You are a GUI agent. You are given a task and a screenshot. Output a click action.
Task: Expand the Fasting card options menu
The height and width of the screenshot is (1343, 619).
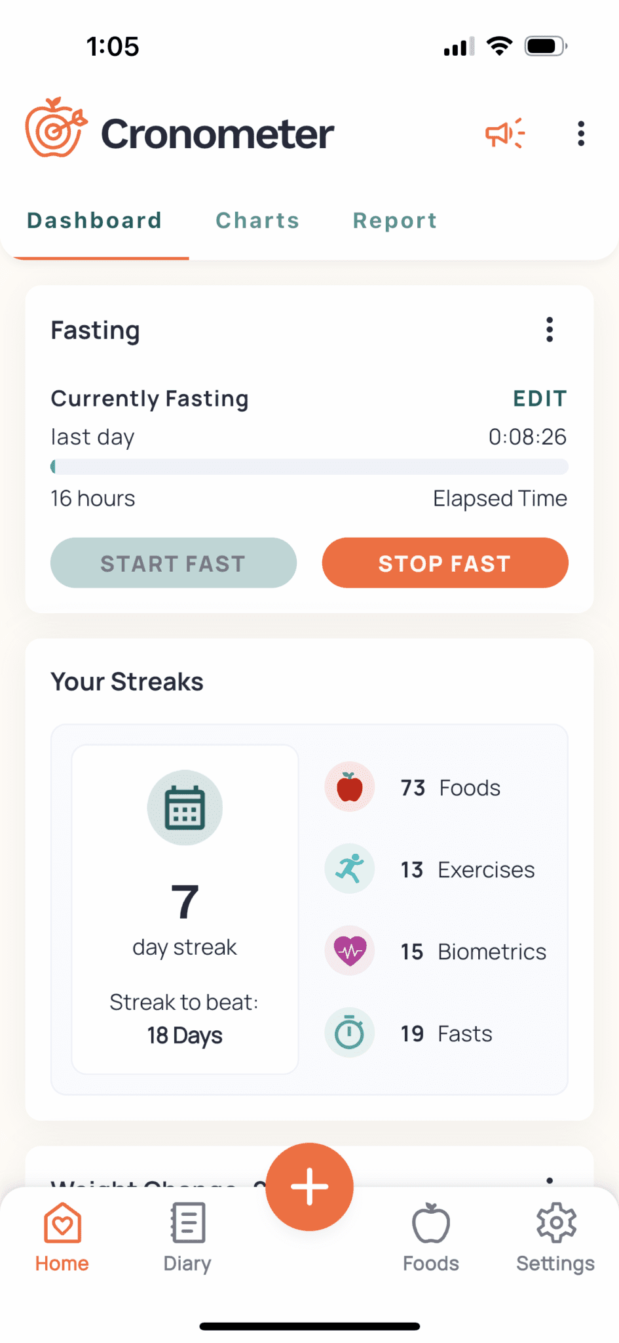[x=550, y=330]
